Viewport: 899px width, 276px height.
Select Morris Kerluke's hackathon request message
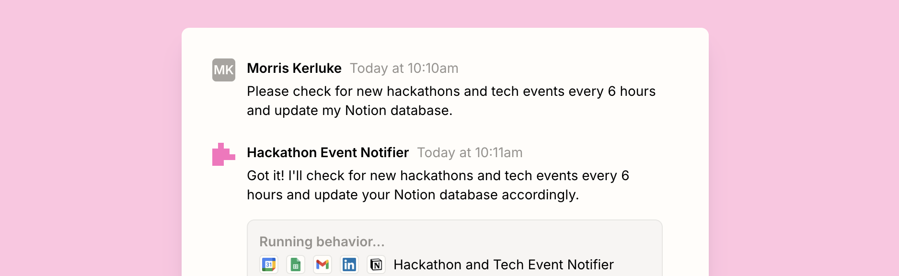tap(450, 101)
